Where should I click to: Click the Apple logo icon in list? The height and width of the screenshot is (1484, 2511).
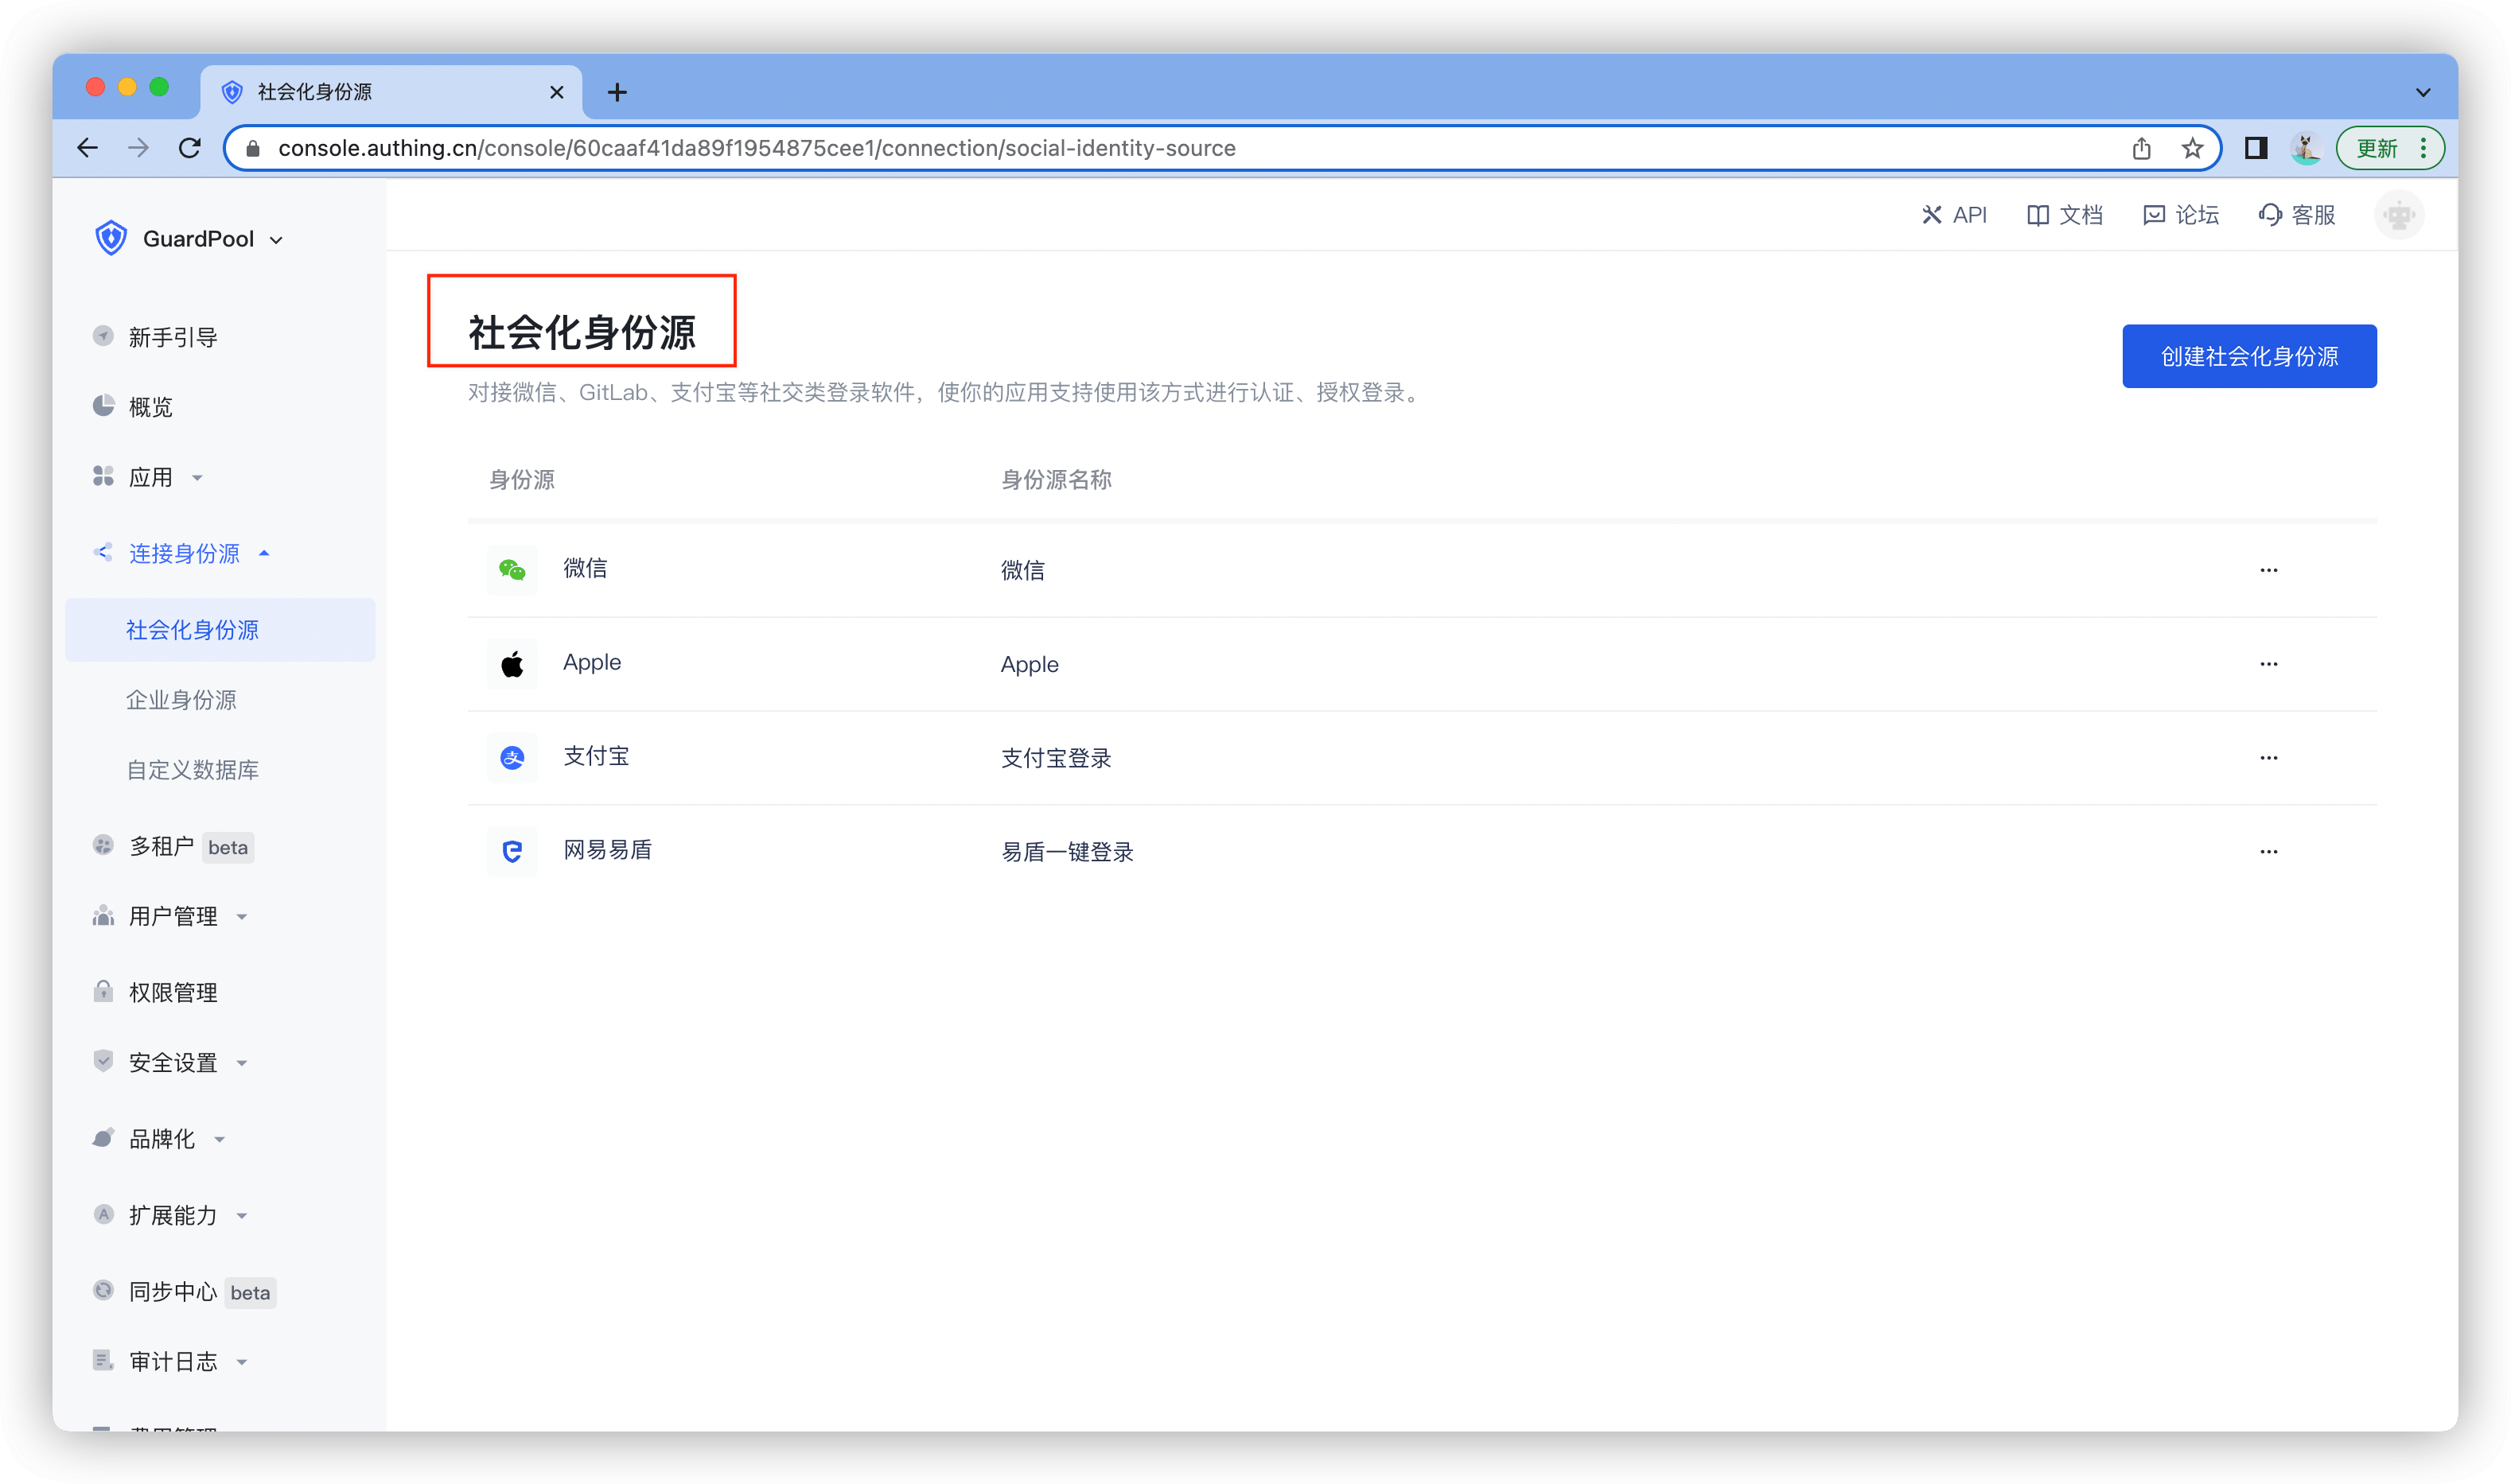[512, 664]
